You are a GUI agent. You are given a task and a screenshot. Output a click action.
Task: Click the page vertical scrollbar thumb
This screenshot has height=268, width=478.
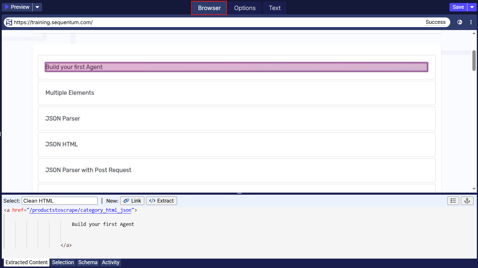pos(474,60)
